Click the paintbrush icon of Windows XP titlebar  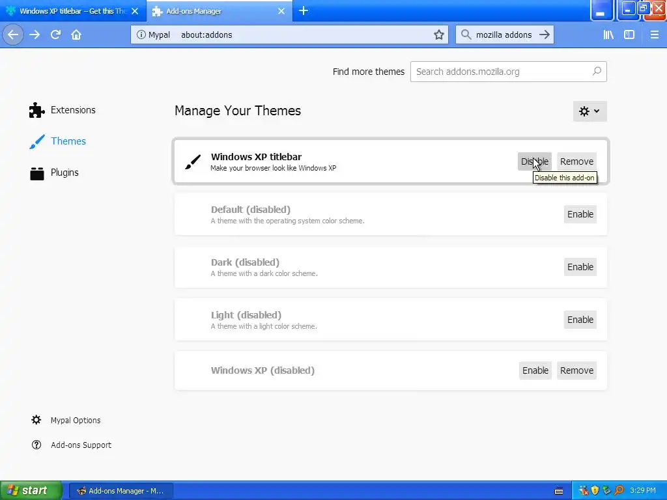[193, 162]
